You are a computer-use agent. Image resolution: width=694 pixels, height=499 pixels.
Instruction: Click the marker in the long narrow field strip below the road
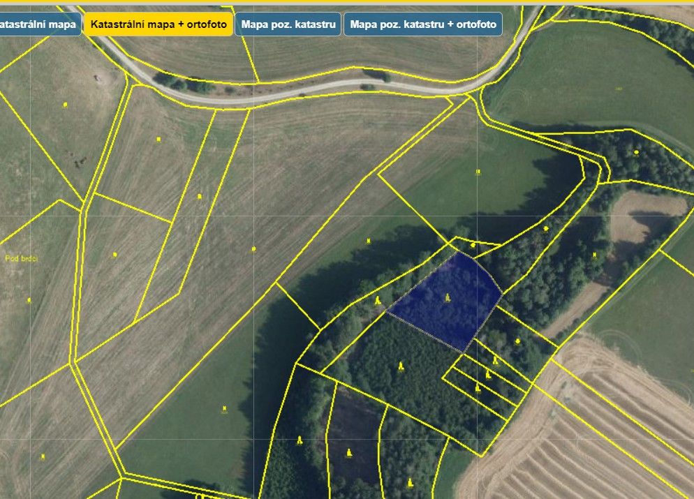[x=200, y=197]
